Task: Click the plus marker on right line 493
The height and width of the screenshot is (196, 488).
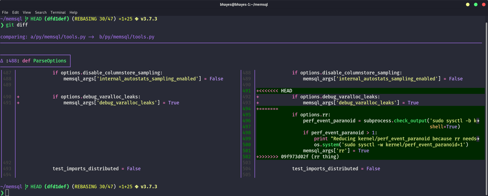Action: tap(258, 103)
